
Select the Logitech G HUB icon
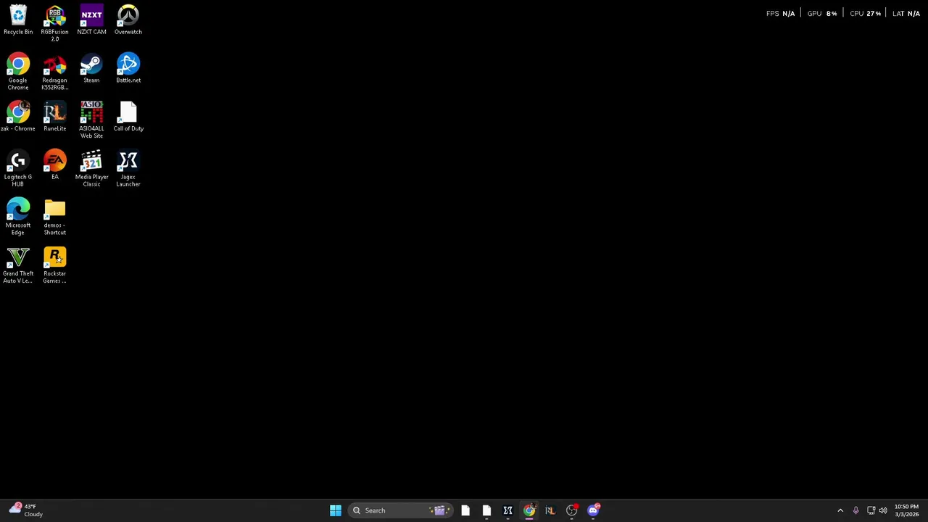18,168
